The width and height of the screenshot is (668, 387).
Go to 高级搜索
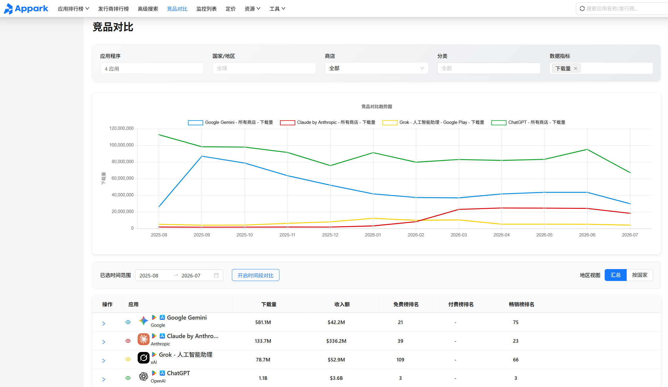click(x=148, y=9)
